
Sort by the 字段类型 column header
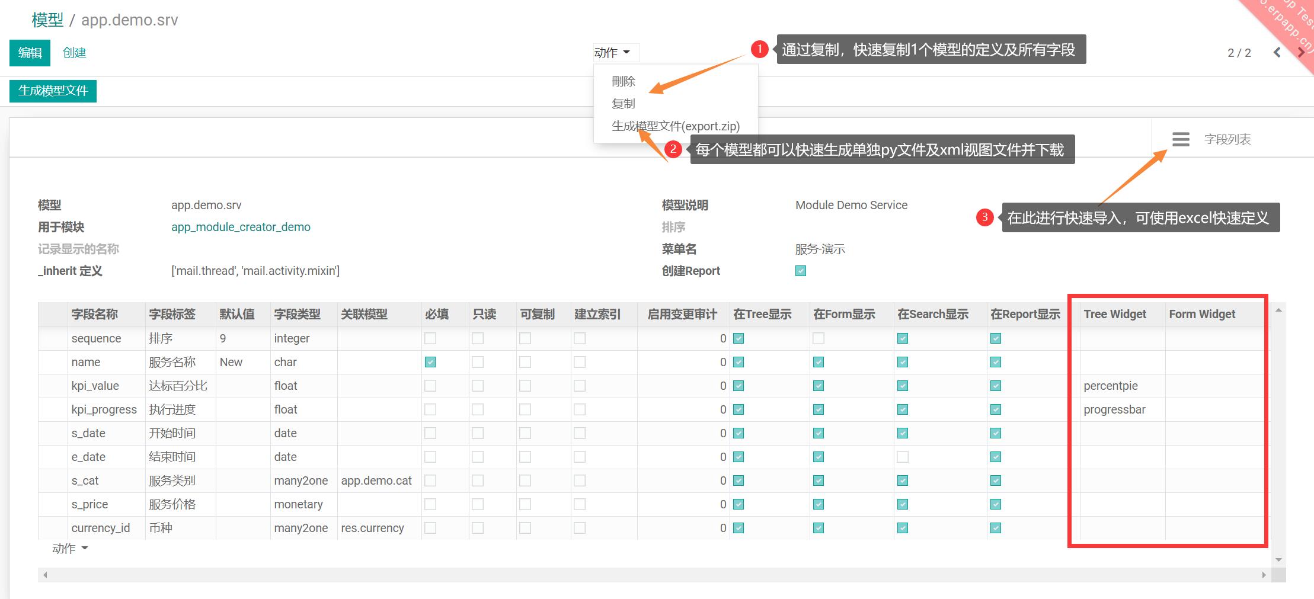coord(297,314)
